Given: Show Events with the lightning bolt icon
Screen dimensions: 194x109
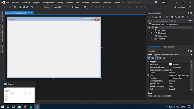Looking at the screenshot, I should pos(160,58).
